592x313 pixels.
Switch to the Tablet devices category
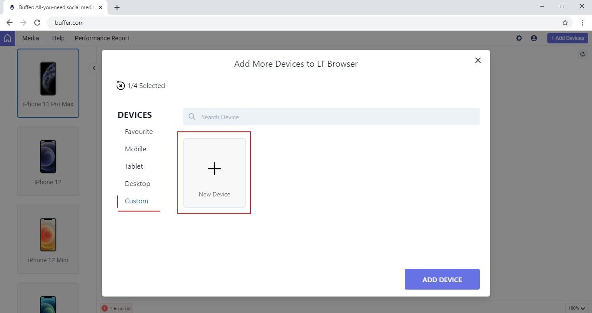point(134,166)
